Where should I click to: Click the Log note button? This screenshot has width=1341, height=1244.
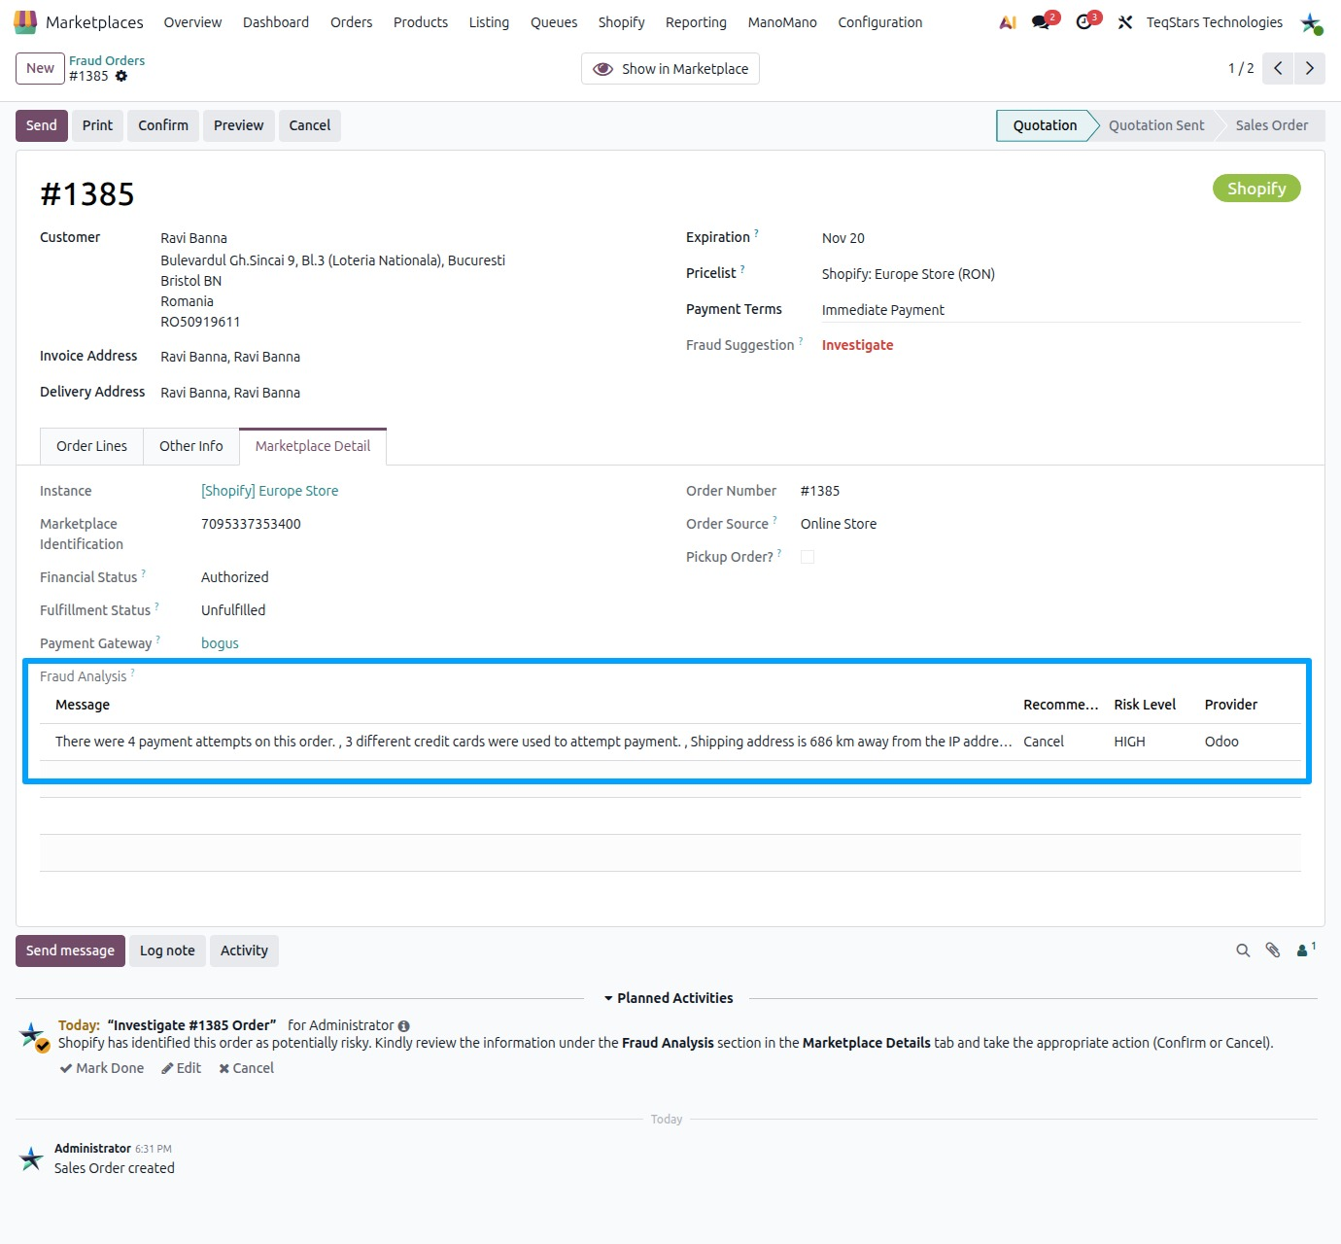click(167, 950)
